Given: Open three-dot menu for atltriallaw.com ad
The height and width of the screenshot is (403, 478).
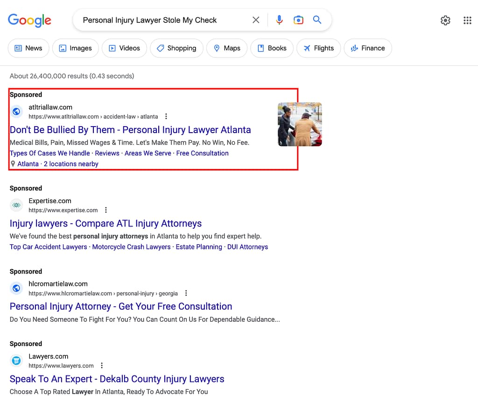Looking at the screenshot, I should point(166,116).
